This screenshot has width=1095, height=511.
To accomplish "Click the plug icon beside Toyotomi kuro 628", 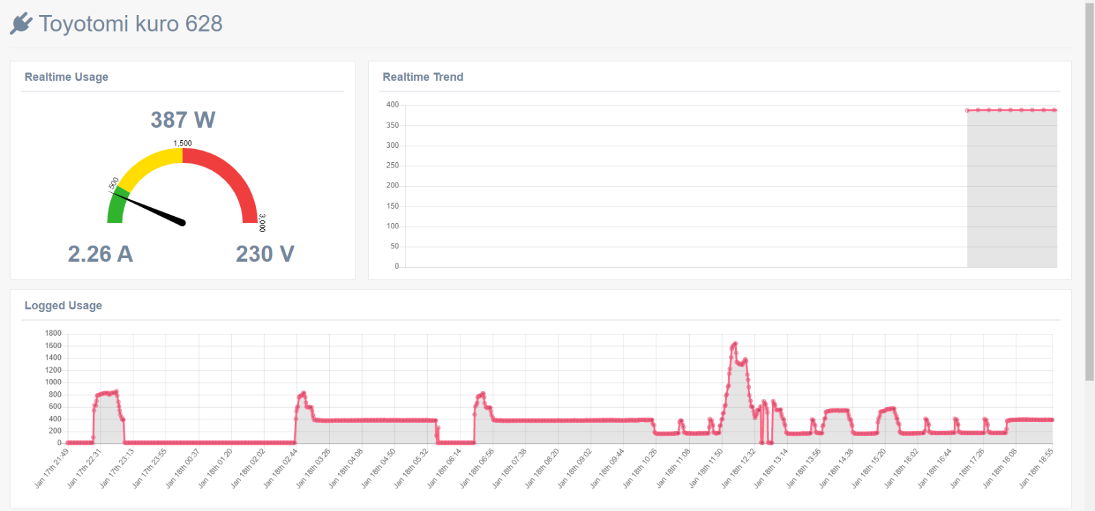I will [21, 23].
